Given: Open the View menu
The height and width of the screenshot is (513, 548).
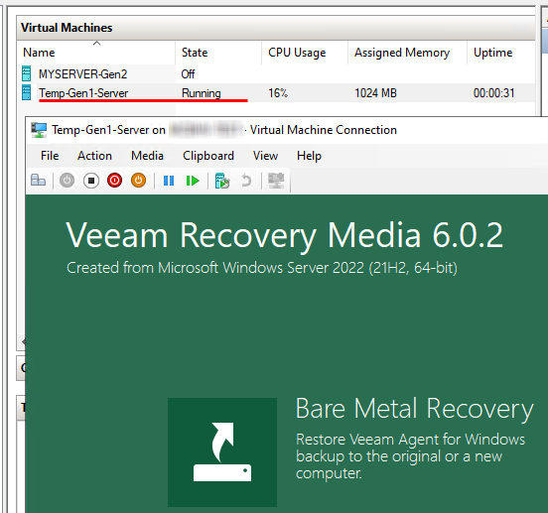Looking at the screenshot, I should click(x=266, y=156).
